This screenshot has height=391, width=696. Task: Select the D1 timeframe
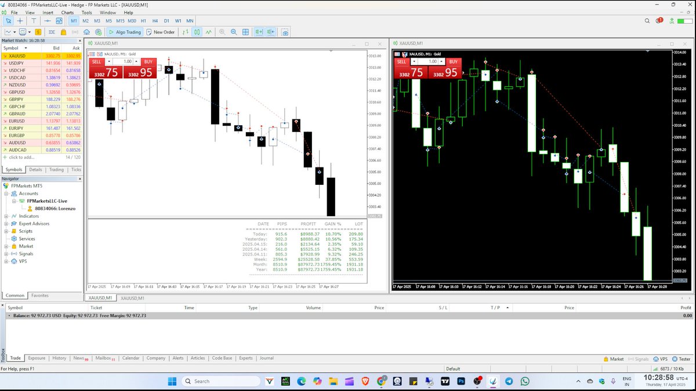166,21
